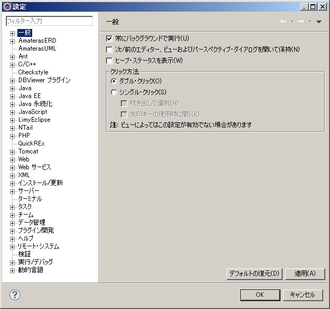The width and height of the screenshot is (330, 309).
Task: Expand the PHP tree node
Action: coord(12,136)
